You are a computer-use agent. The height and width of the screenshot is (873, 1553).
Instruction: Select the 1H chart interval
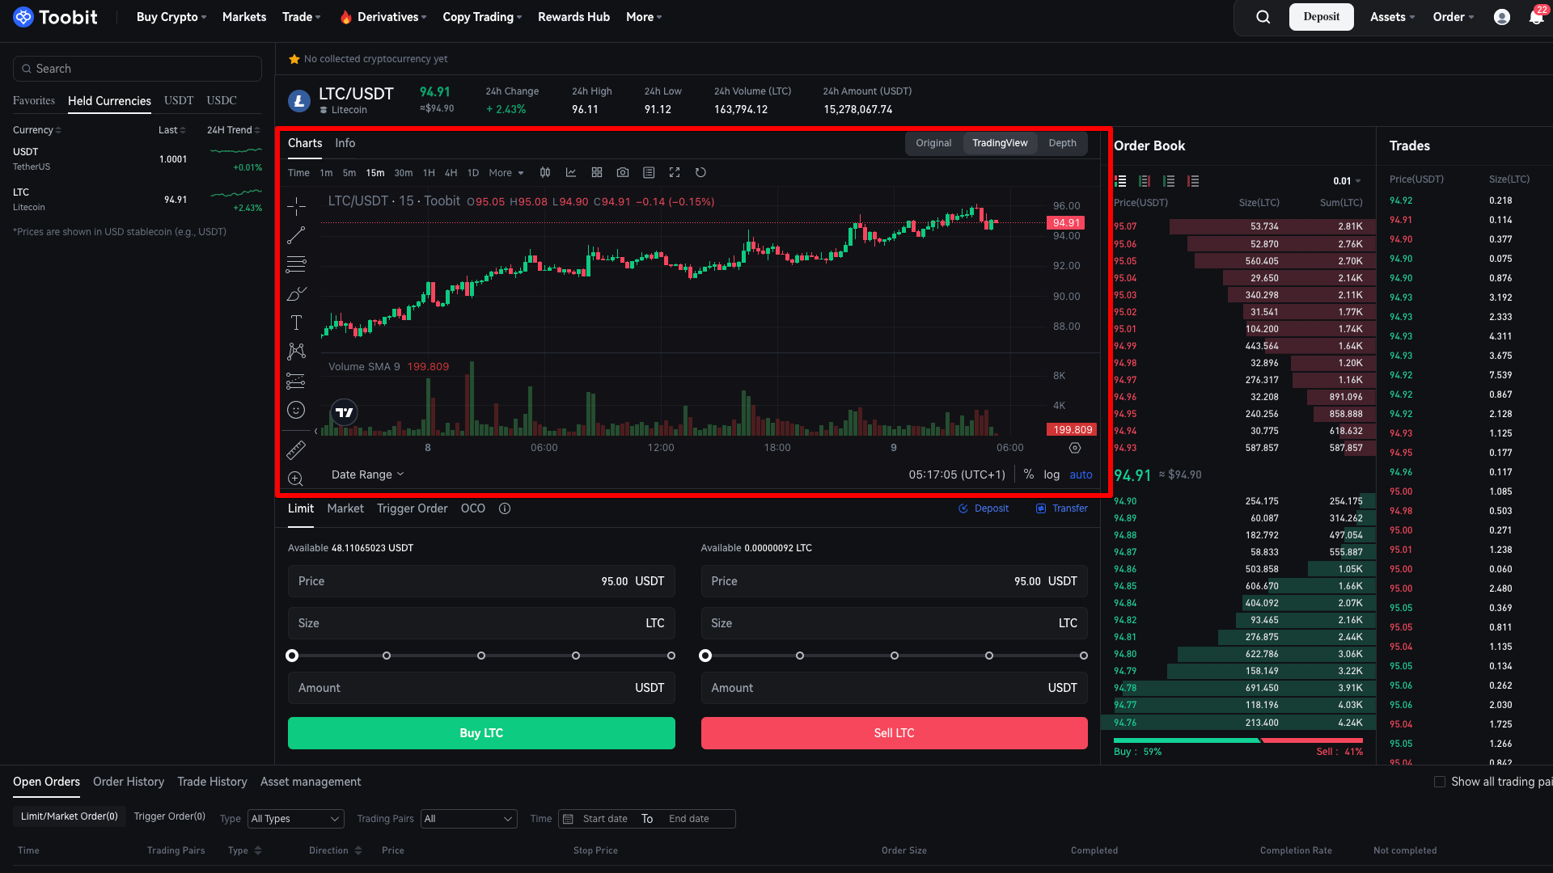pos(429,173)
